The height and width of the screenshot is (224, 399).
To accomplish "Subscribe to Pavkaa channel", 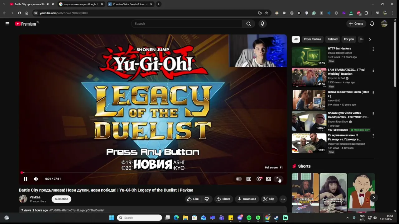I will pyautogui.click(x=61, y=199).
